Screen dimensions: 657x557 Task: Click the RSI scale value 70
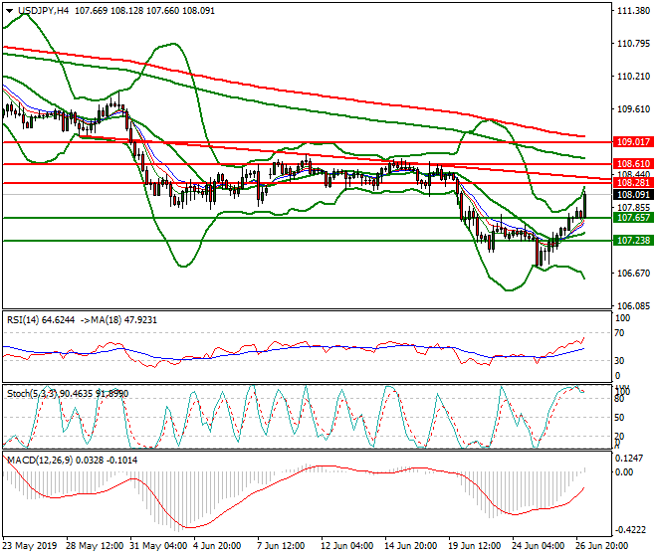pos(620,333)
